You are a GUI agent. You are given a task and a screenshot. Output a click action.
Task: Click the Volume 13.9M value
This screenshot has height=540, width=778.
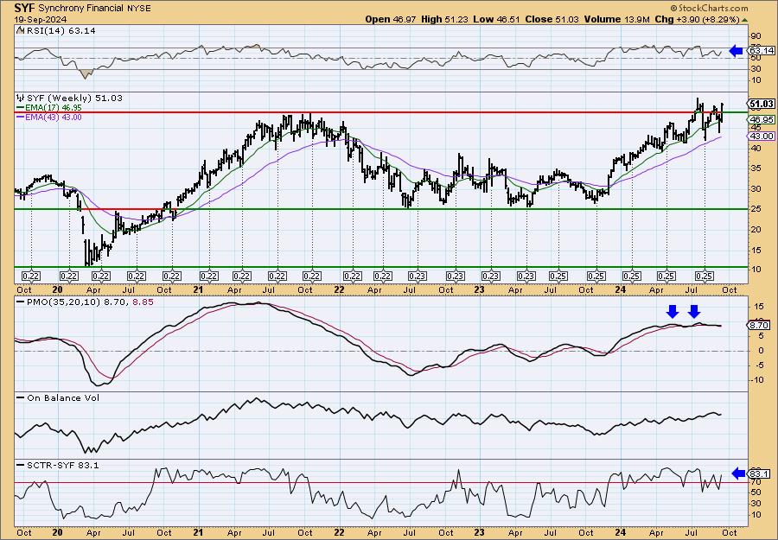616,19
